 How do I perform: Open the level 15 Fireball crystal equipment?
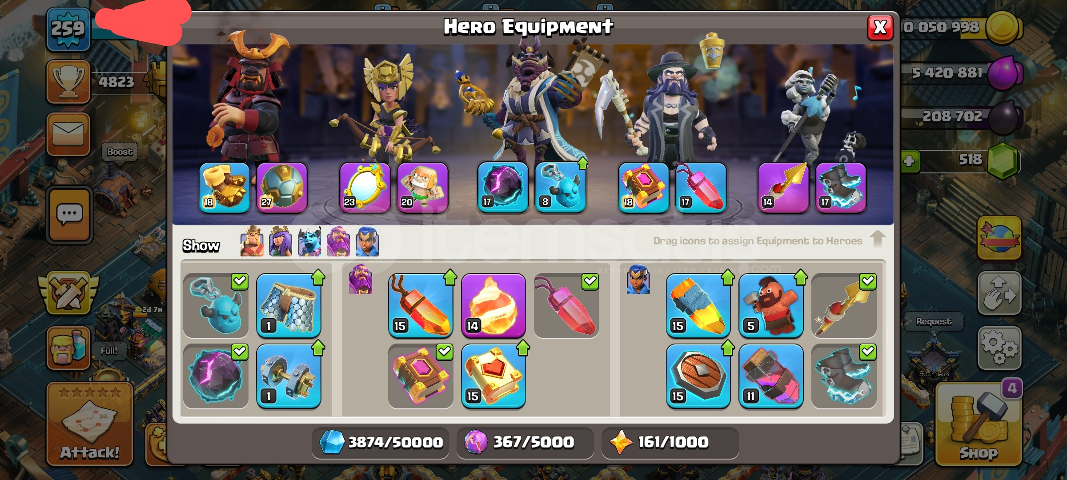coord(421,305)
